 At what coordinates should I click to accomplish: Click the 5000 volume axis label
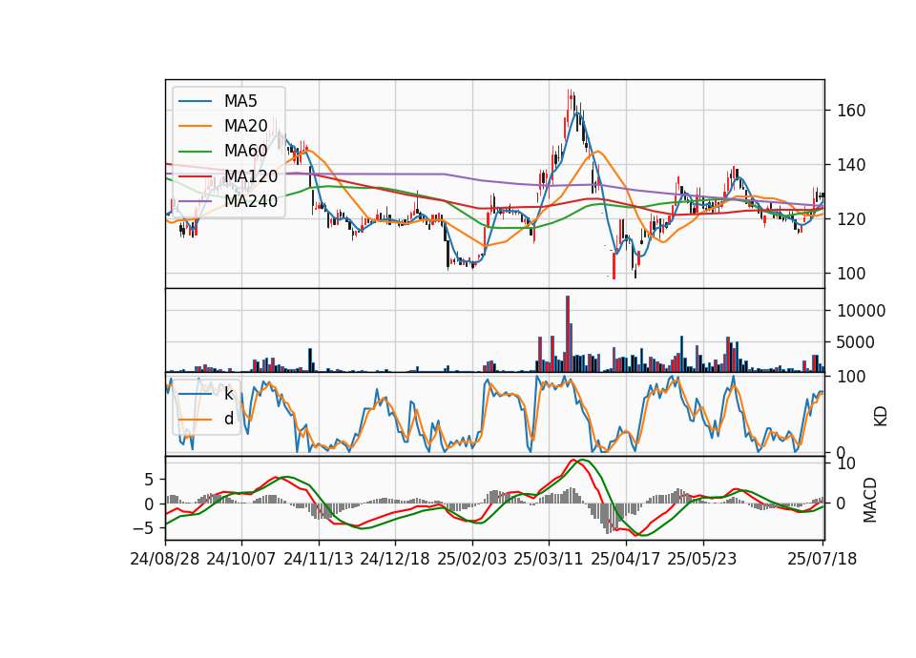pyautogui.click(x=856, y=342)
